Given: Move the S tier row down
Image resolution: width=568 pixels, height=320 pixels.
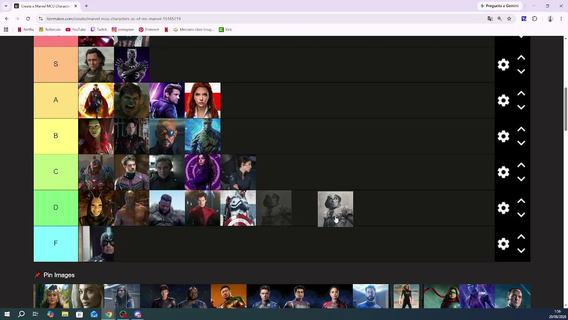Looking at the screenshot, I should coord(521,71).
